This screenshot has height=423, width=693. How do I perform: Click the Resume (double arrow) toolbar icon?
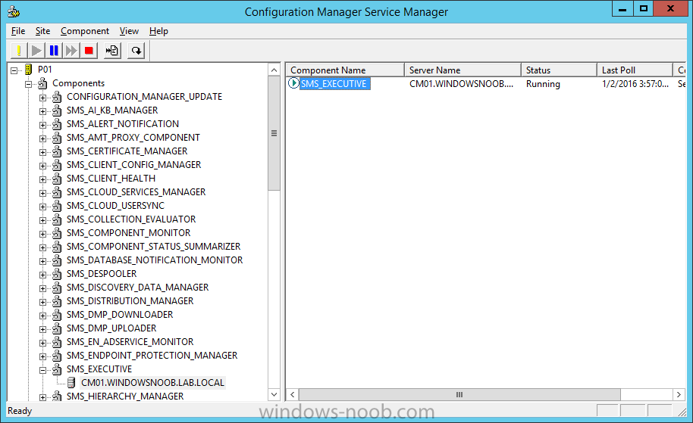71,51
